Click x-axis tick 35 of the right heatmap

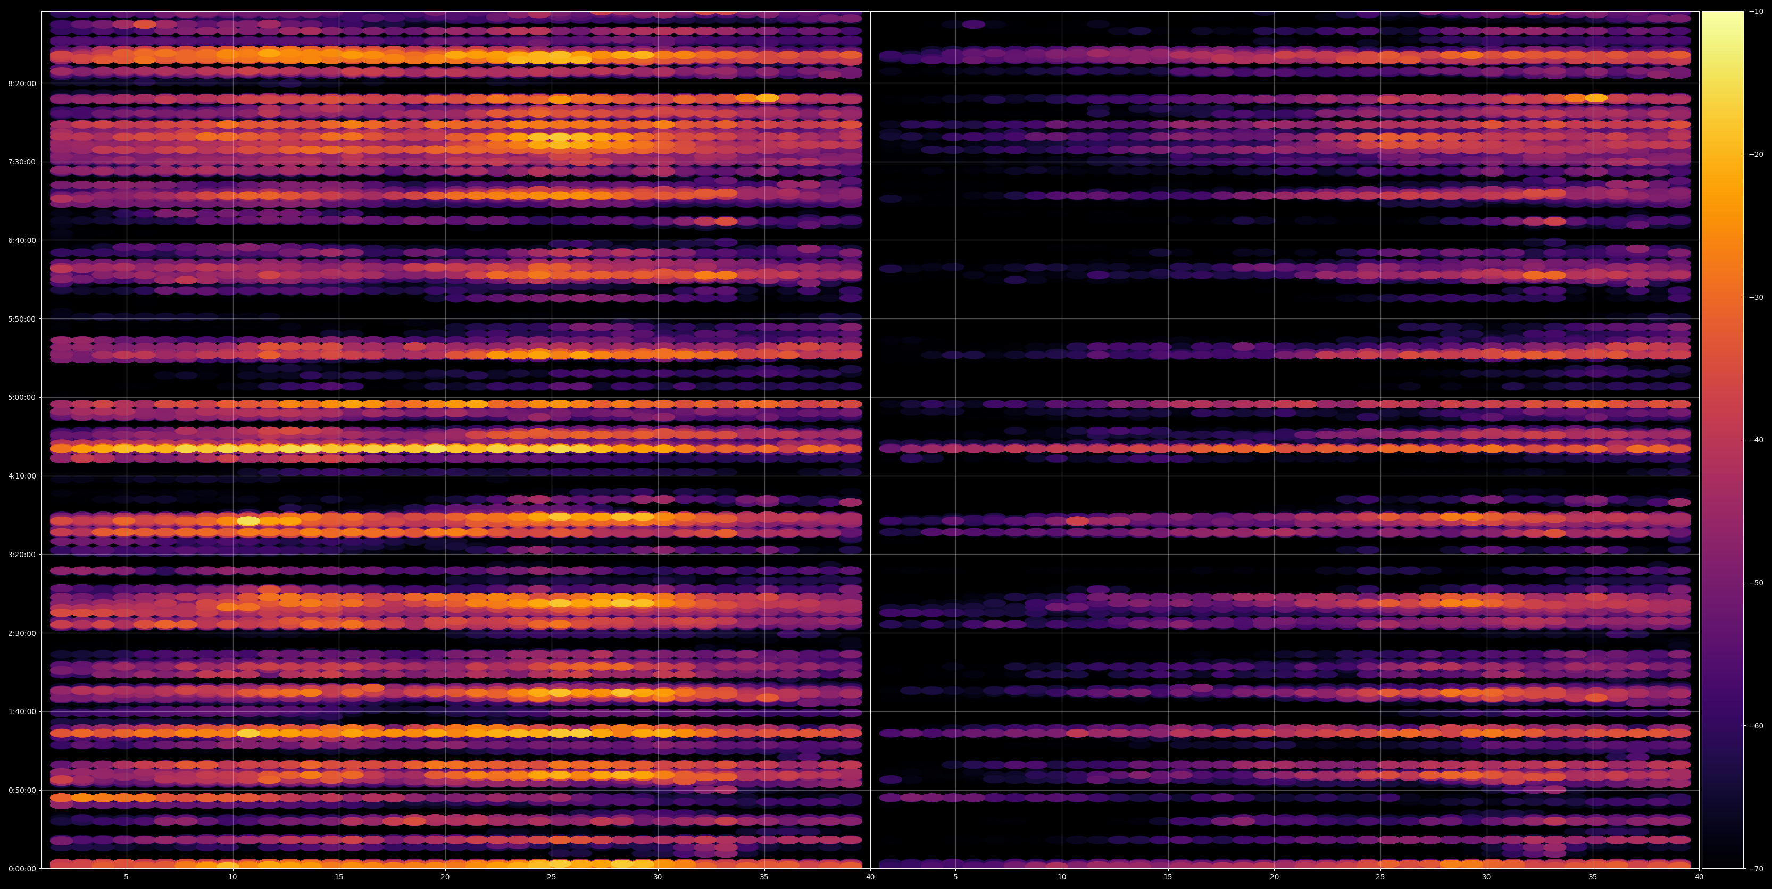click(1593, 877)
